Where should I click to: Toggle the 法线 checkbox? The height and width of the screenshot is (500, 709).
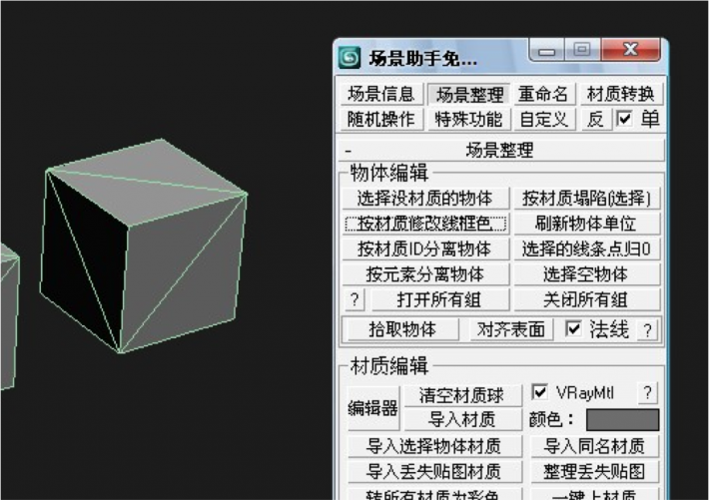tap(573, 328)
